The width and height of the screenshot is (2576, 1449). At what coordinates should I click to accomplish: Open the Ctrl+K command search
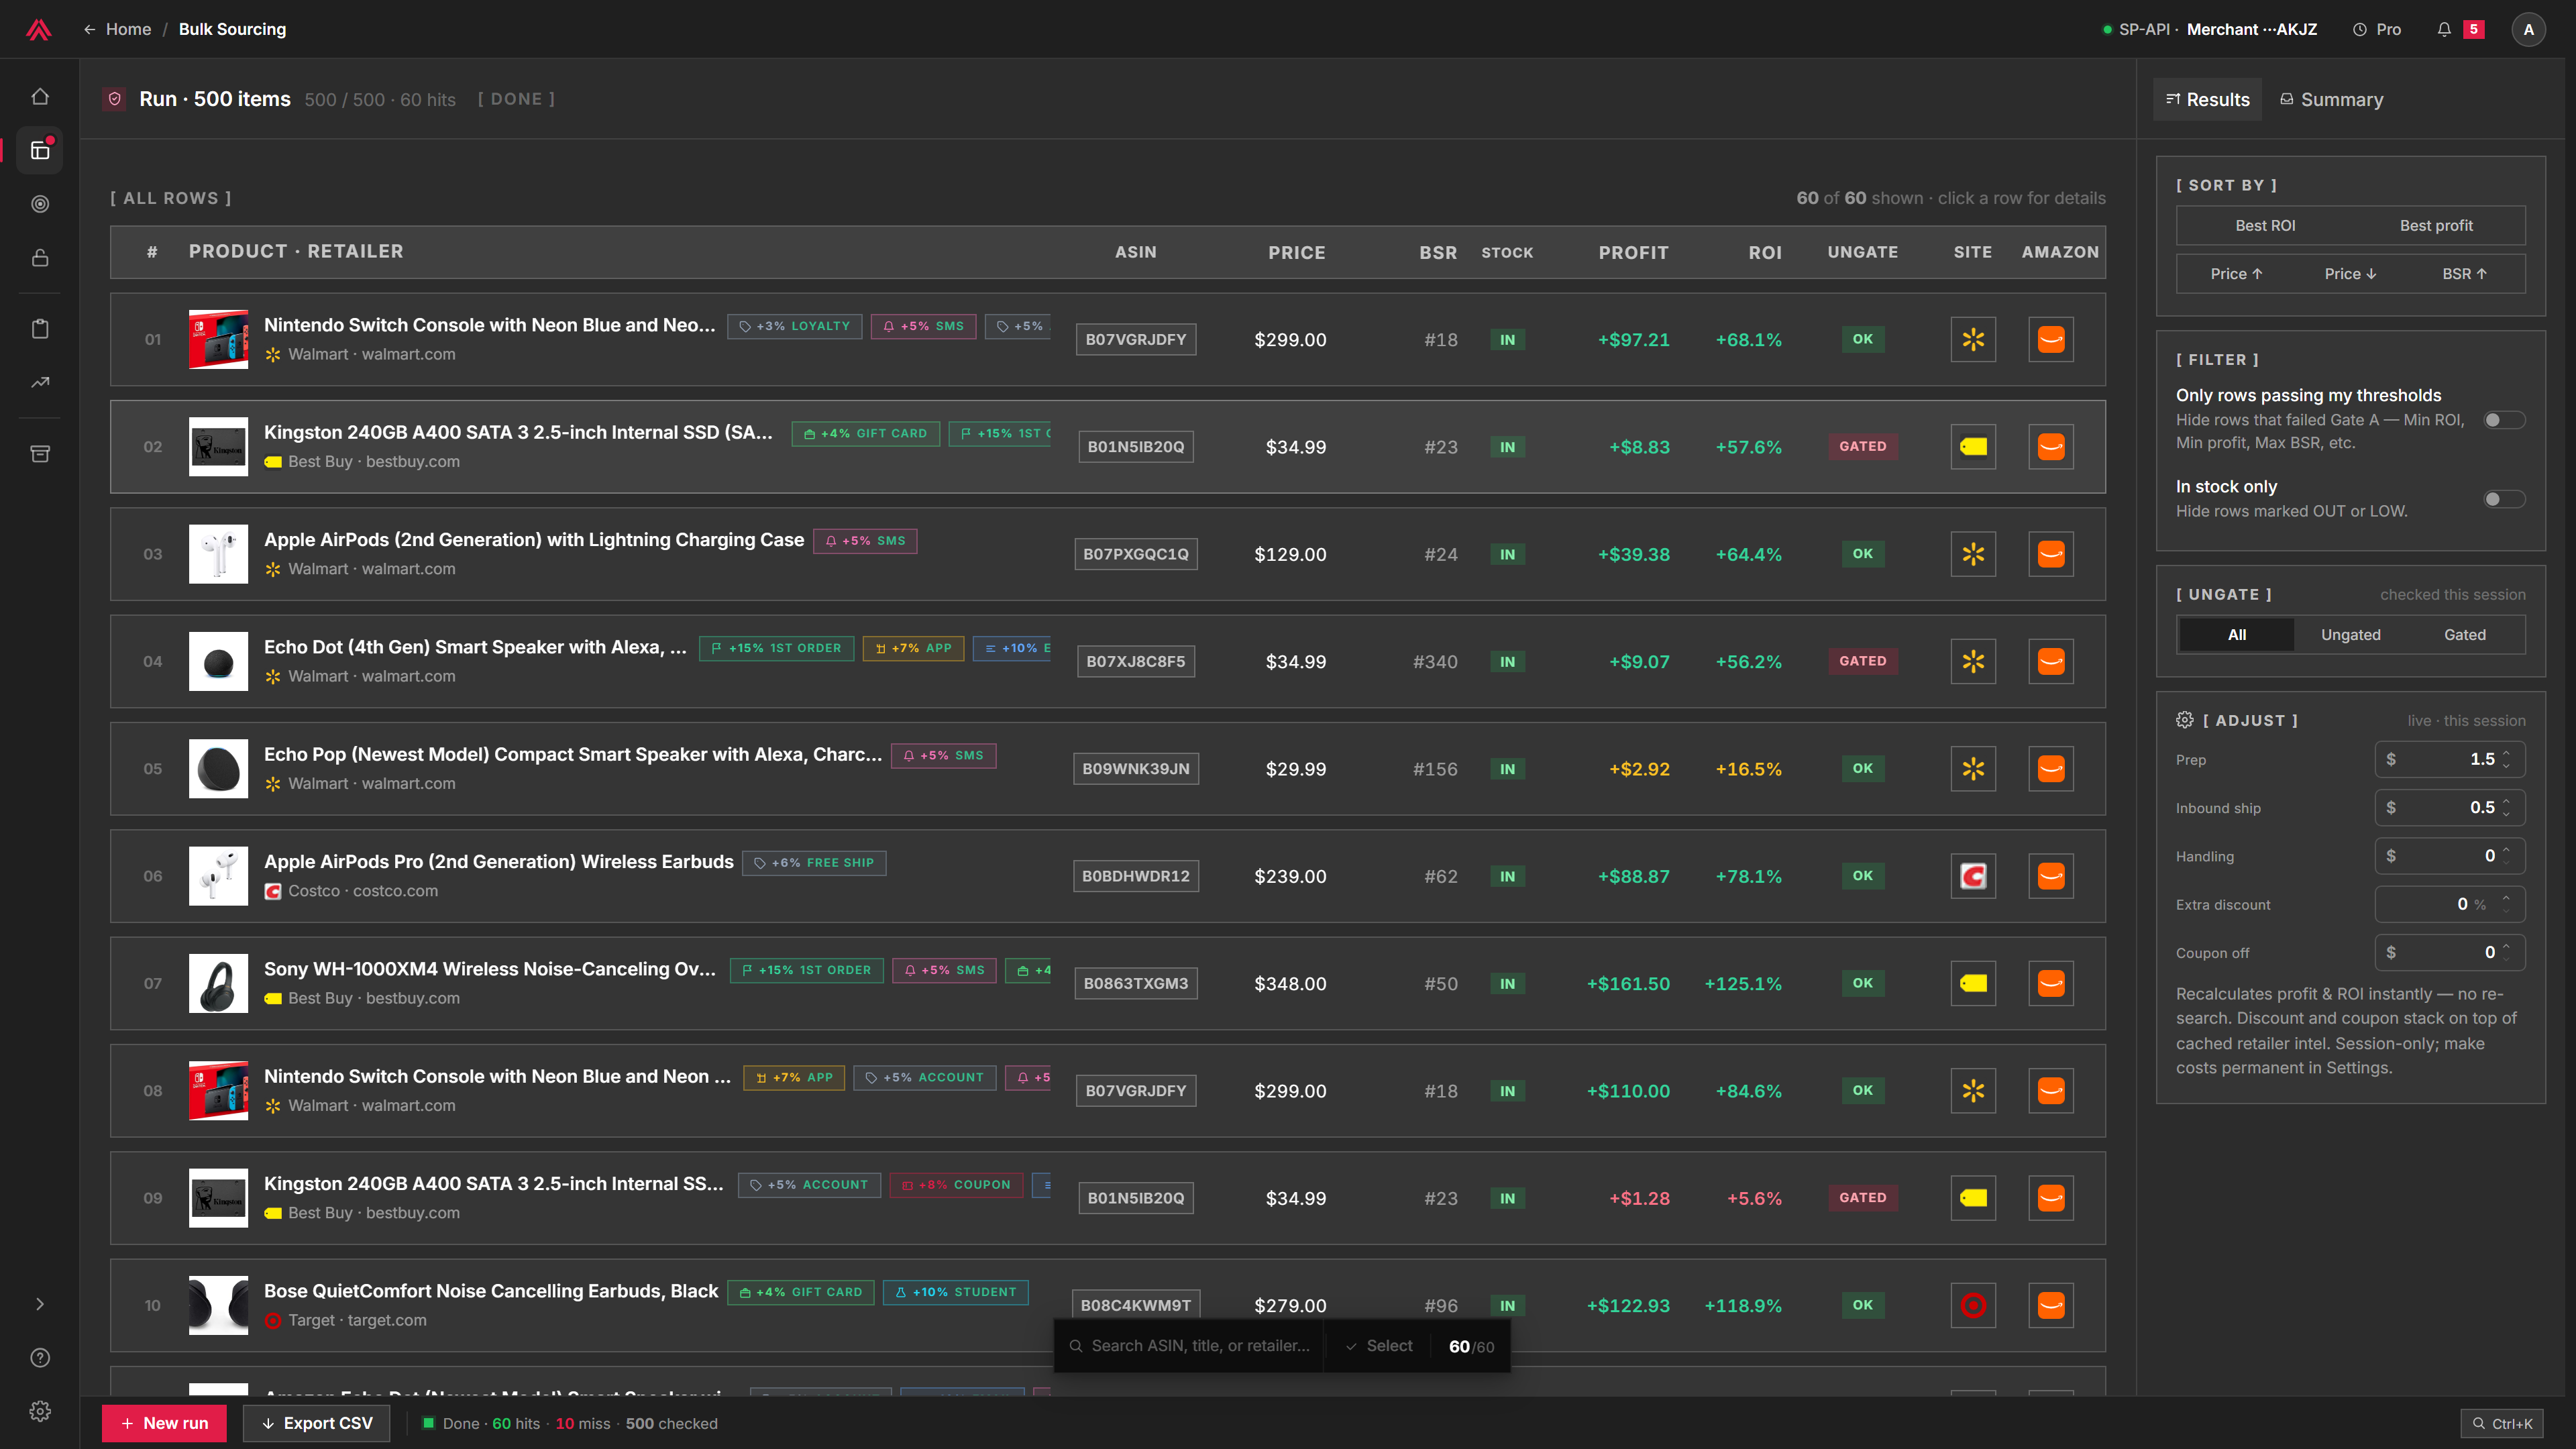(x=2502, y=1424)
